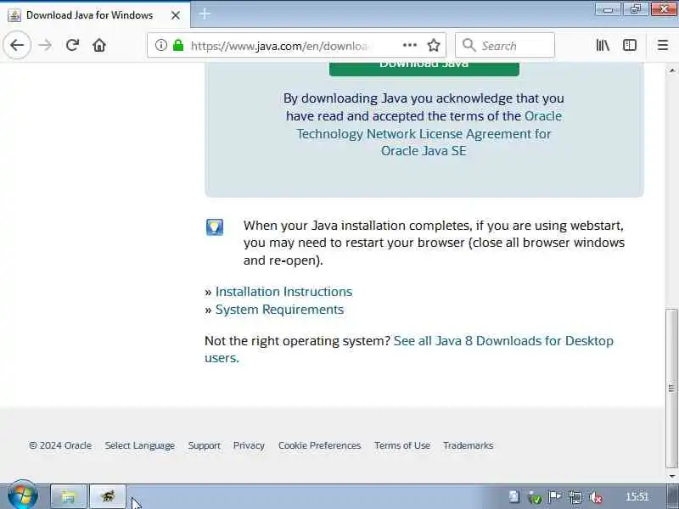Viewport: 679px width, 509px height.
Task: Open the Privacy footer link
Action: click(x=249, y=445)
